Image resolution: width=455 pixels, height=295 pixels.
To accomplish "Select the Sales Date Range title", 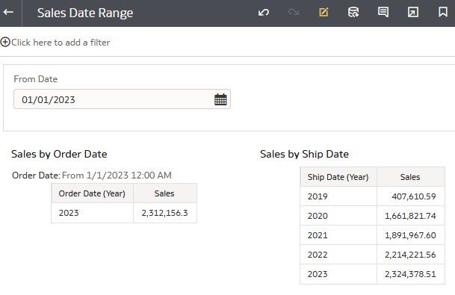I will coord(85,13).
